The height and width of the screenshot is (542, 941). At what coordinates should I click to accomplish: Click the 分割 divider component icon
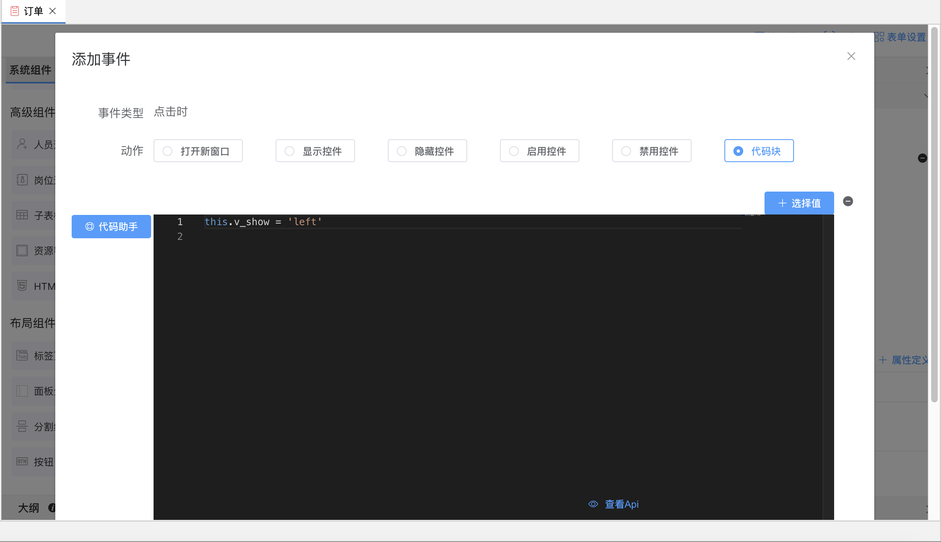(22, 426)
